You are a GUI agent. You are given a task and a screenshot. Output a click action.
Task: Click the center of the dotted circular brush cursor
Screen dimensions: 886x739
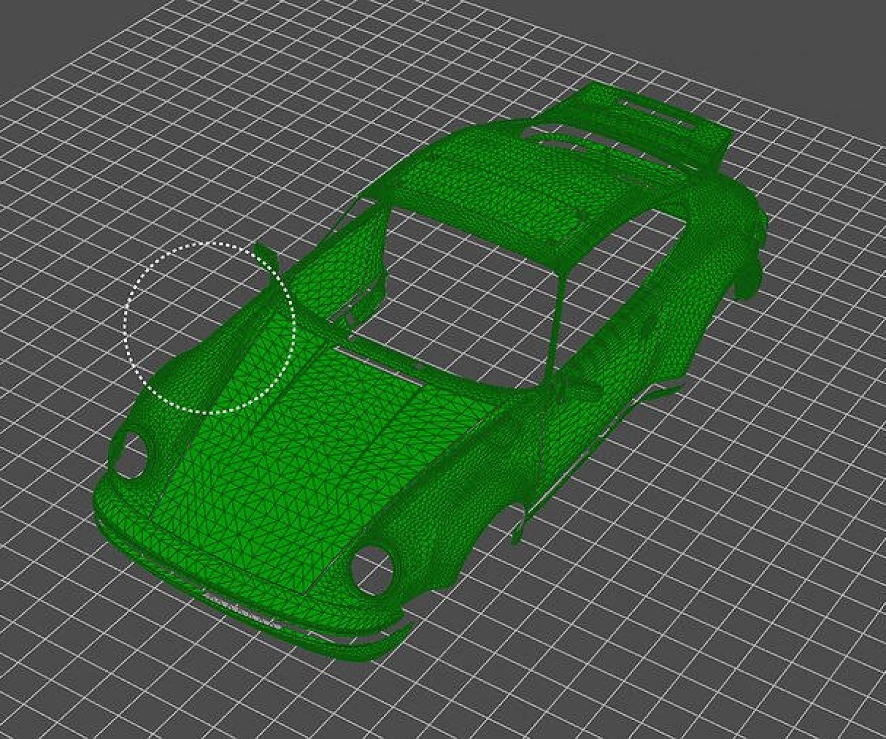click(x=209, y=327)
